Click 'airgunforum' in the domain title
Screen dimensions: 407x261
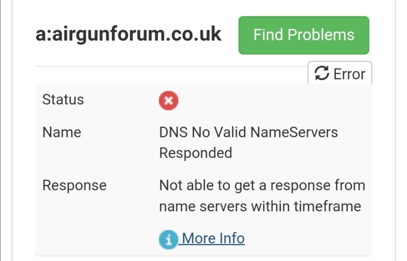(108, 35)
